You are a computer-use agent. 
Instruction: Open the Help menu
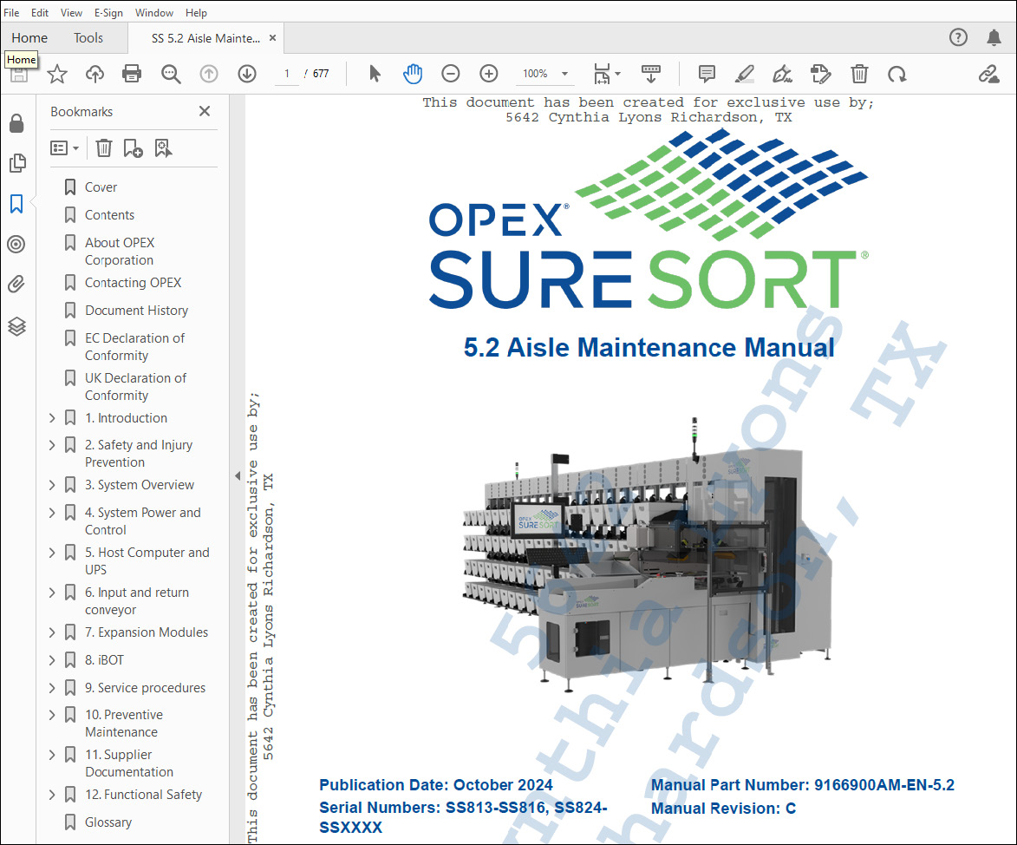[196, 12]
